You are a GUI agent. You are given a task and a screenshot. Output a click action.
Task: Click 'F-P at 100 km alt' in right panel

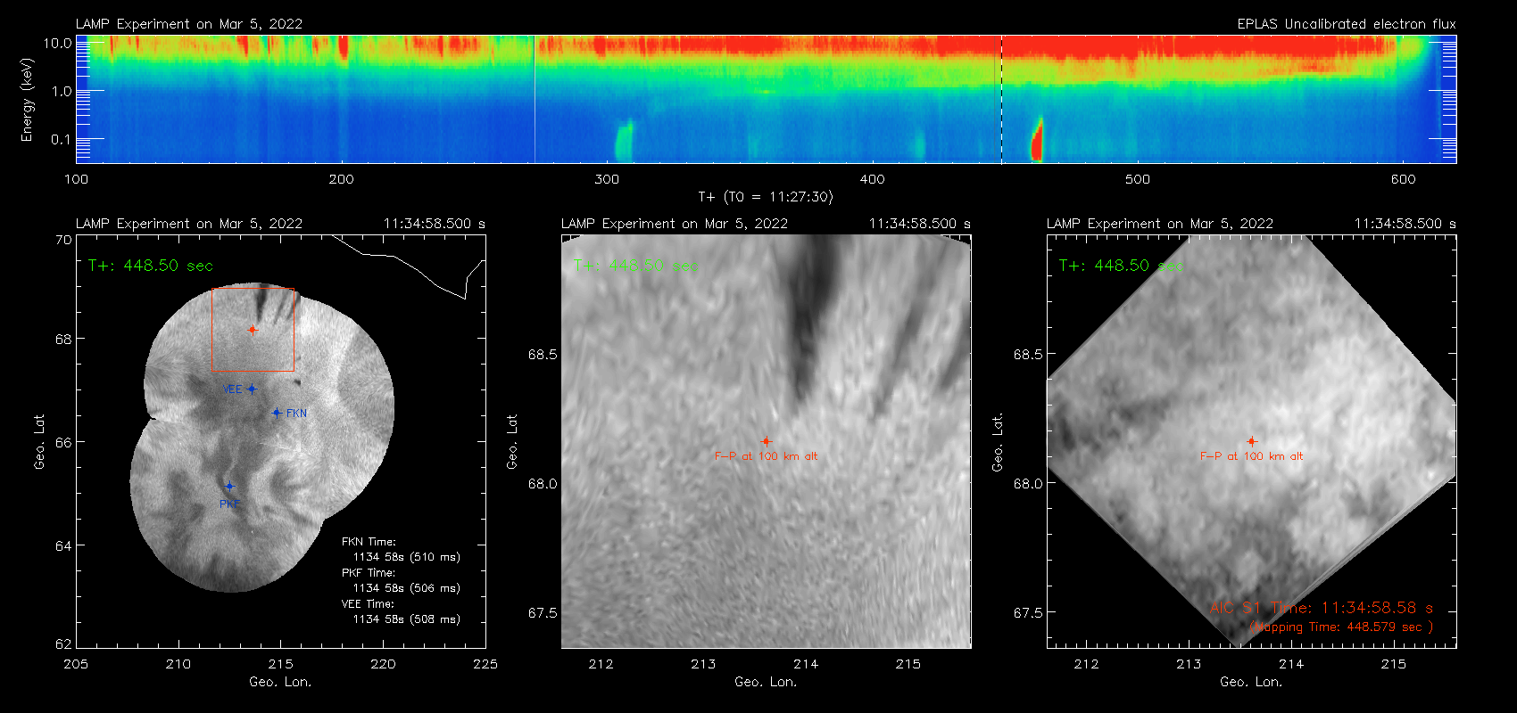(1251, 456)
